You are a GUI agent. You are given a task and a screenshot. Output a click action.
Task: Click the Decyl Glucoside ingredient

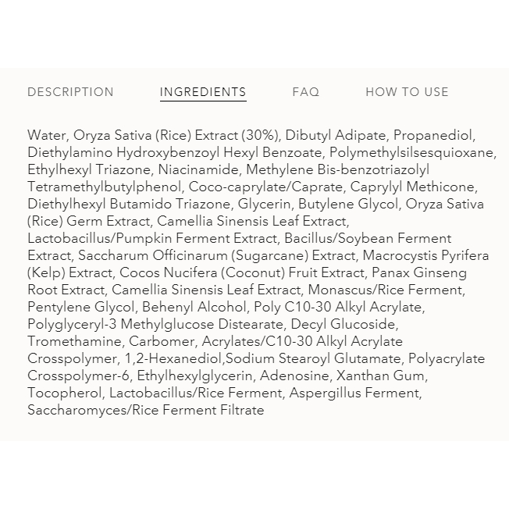(344, 324)
